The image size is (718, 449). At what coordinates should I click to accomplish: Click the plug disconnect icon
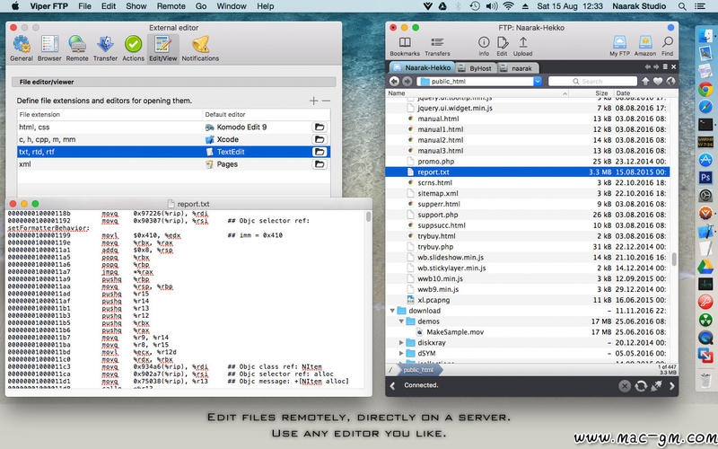point(656,386)
